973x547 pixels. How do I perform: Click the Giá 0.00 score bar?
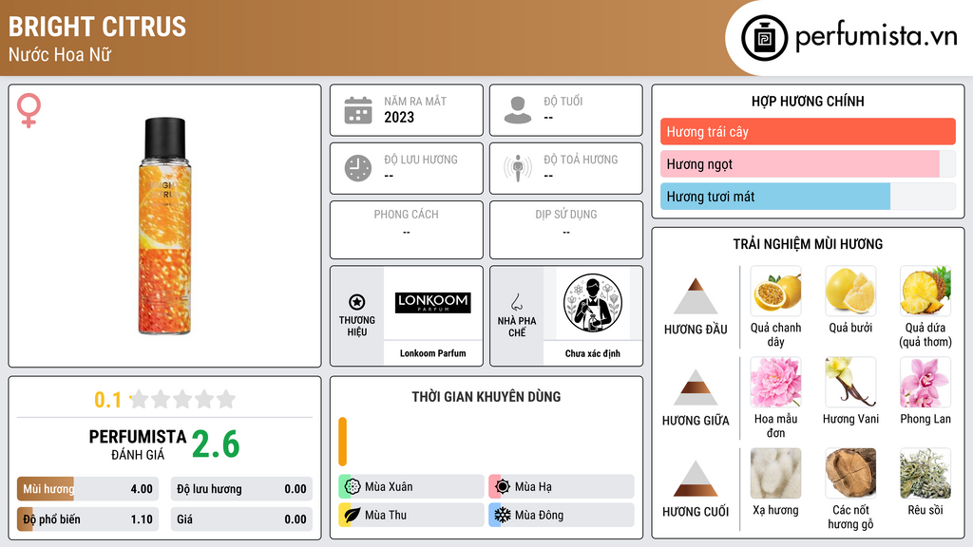[x=241, y=519]
